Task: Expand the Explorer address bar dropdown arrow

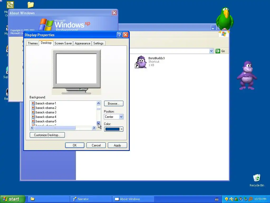Action: pos(211,51)
